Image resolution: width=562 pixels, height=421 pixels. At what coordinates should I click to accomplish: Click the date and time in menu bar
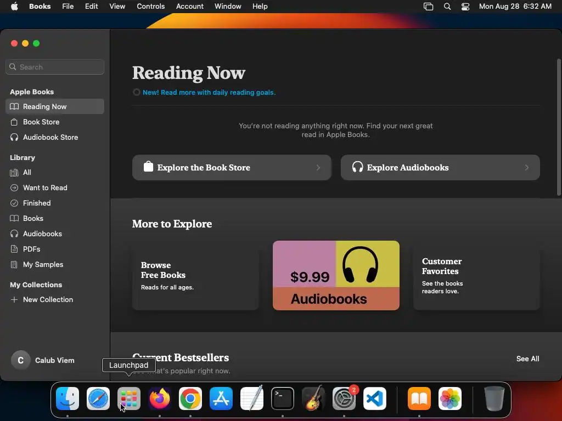point(515,7)
